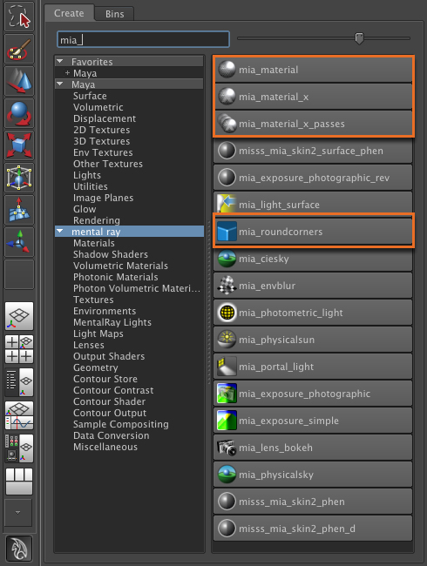Pick the Scale tool cube icon

tap(19, 145)
